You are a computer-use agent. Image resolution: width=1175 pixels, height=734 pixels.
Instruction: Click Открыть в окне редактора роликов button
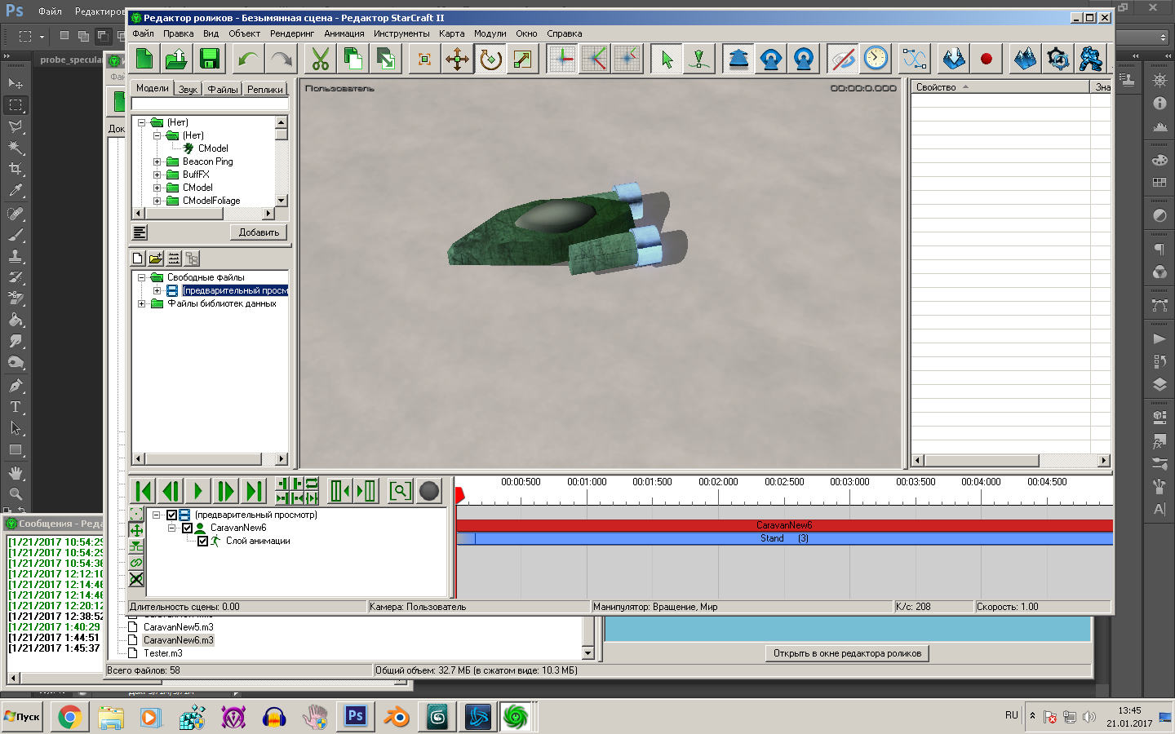coord(847,653)
